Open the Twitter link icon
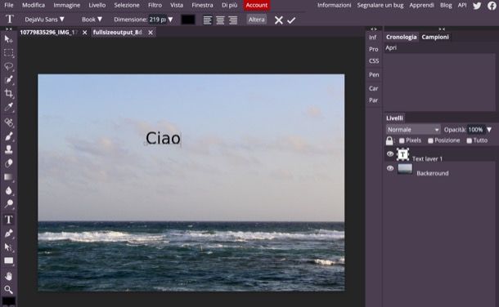Viewport: 499px width, 307px height. tap(477, 6)
